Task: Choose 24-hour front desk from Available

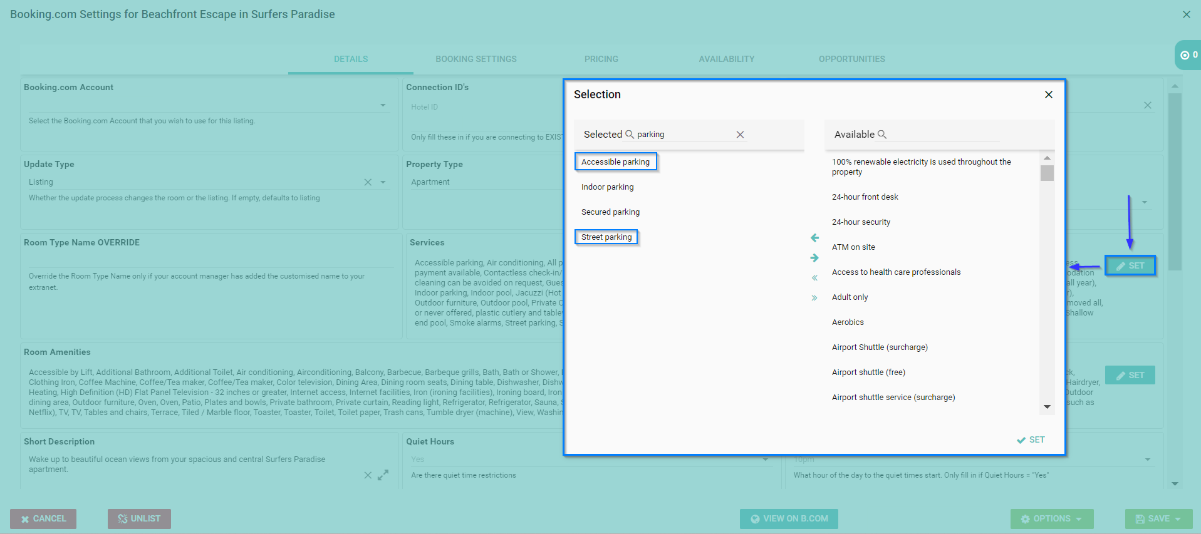Action: (865, 197)
